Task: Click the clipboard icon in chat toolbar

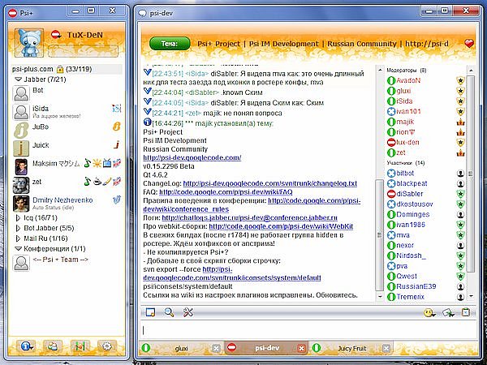Action: [465, 312]
